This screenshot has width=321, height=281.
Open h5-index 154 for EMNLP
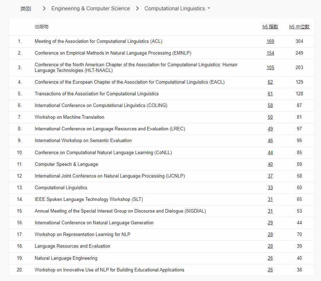270,53
